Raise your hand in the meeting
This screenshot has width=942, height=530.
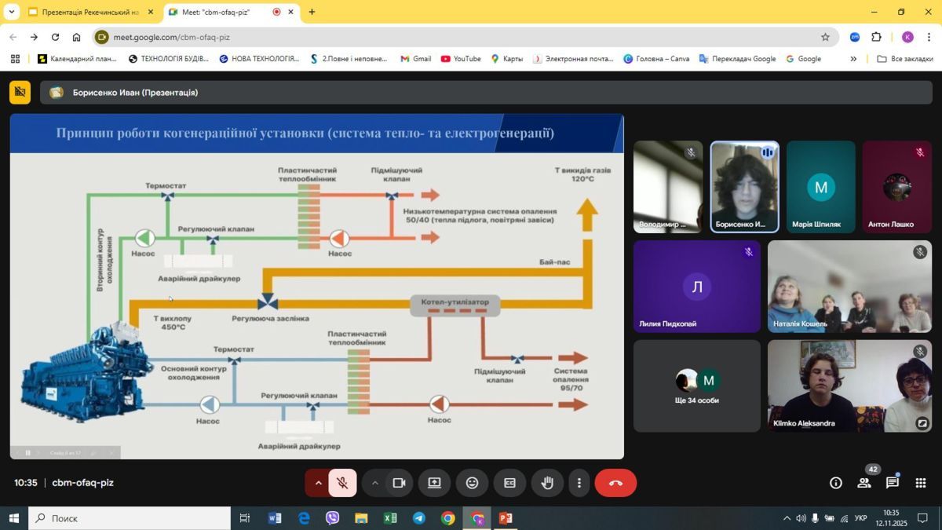point(547,483)
